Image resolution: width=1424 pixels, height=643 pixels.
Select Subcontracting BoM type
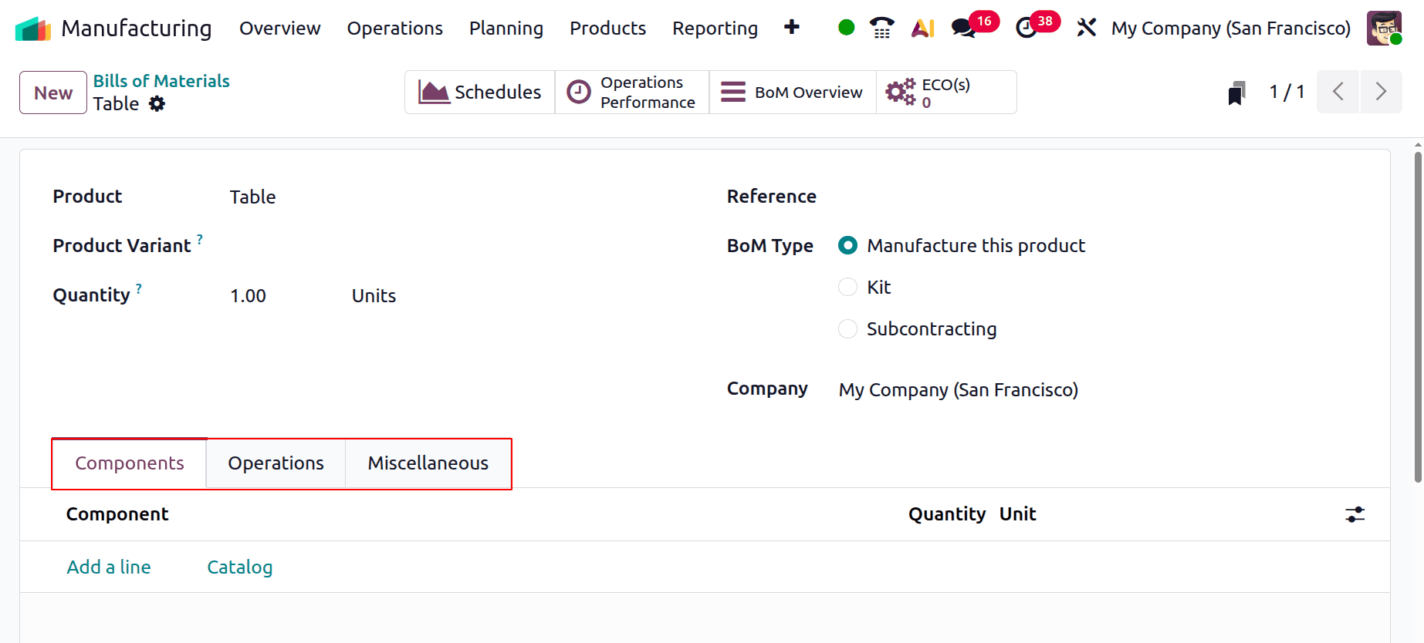[847, 328]
